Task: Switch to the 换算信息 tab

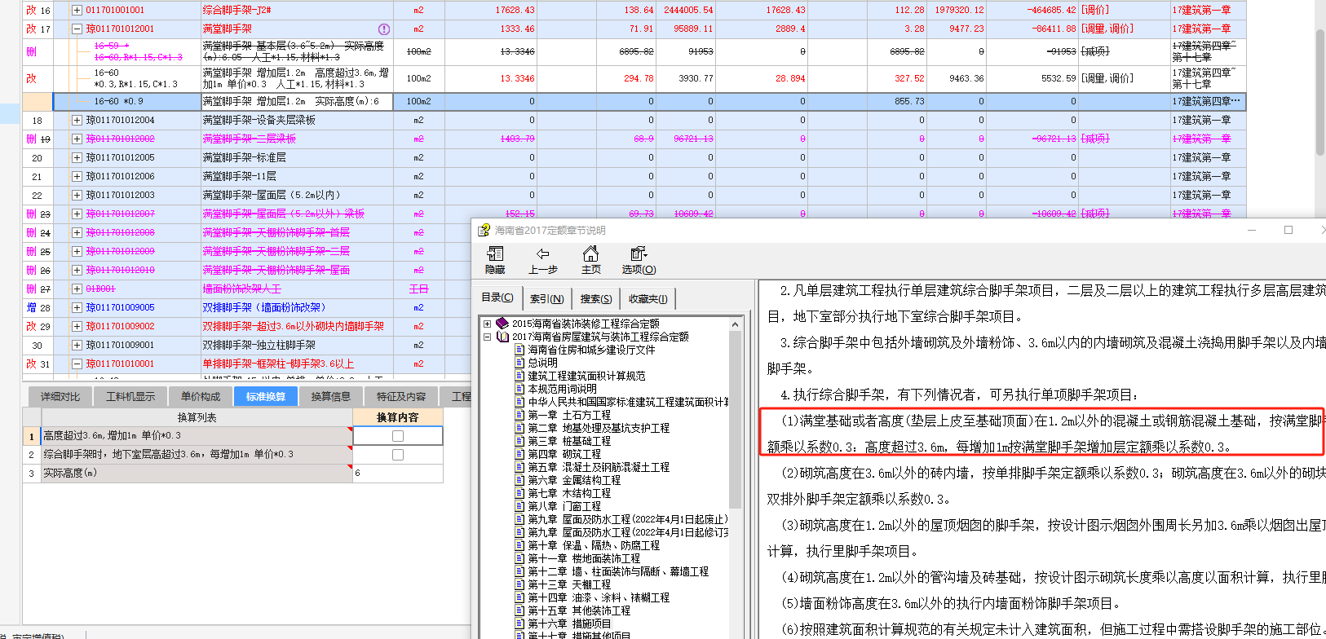Action: coord(331,397)
